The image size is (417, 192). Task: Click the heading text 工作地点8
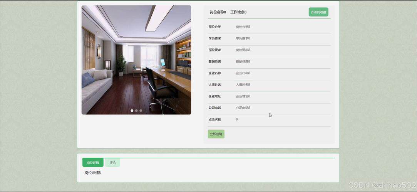[x=238, y=12]
